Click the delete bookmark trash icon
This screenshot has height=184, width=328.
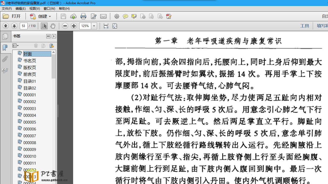click(36, 46)
